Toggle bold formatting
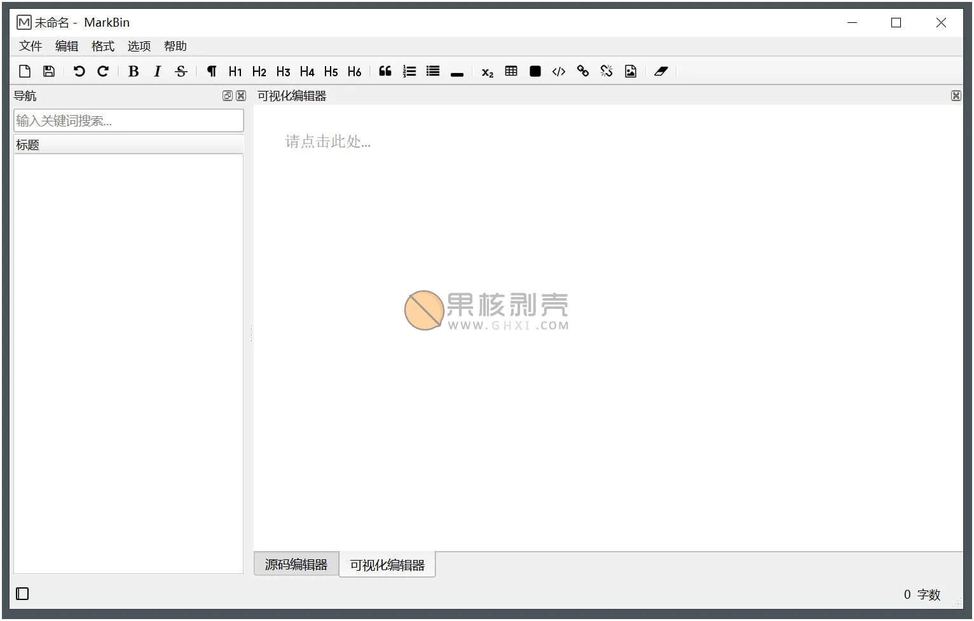 pos(134,71)
